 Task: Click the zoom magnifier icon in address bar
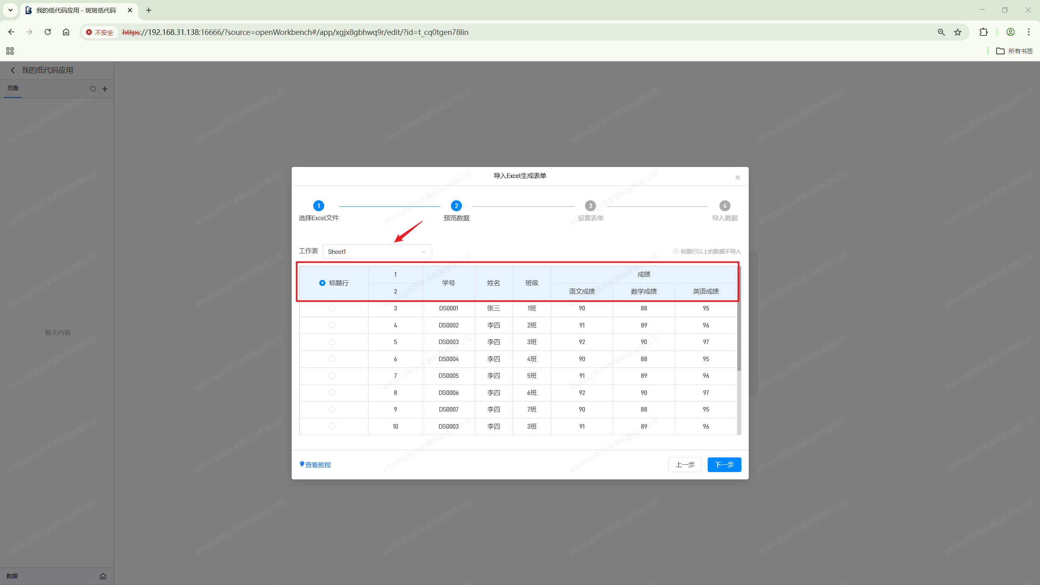click(941, 32)
